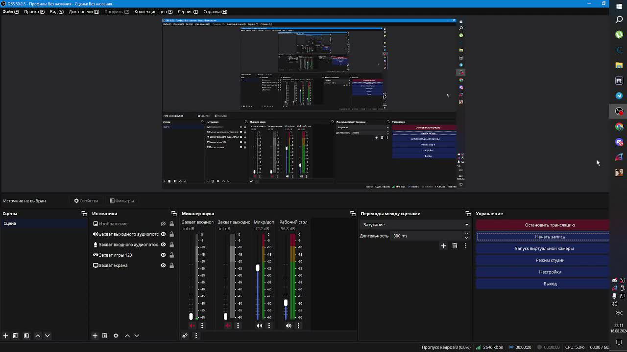Open source Фильтры button
Screen dimensions: 627x352
tap(121, 201)
